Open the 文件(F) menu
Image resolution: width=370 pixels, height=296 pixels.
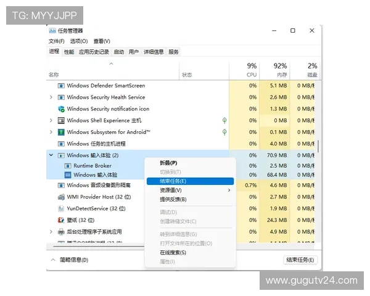click(x=56, y=41)
